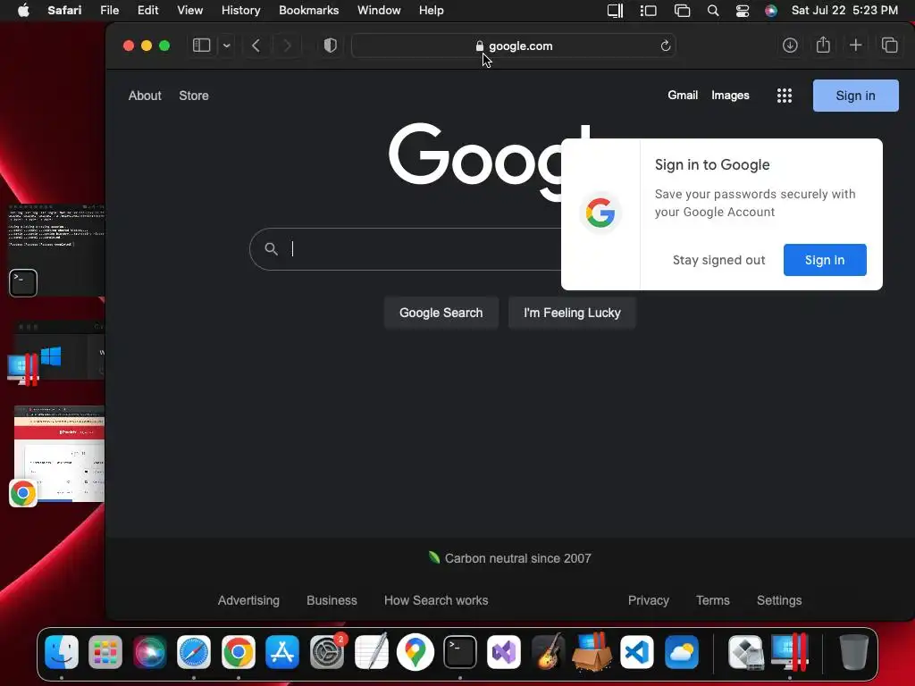Viewport: 915px width, 686px height.
Task: Open System Settings from the Dock
Action: pyautogui.click(x=327, y=651)
